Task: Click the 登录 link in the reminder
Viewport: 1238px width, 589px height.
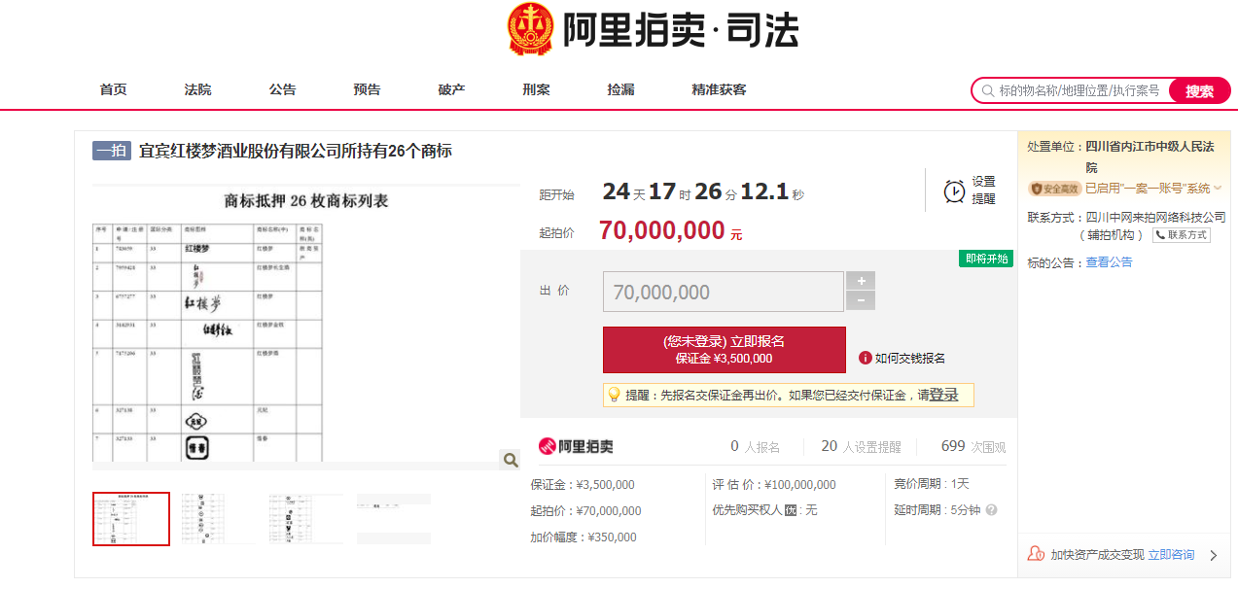Action: (943, 395)
